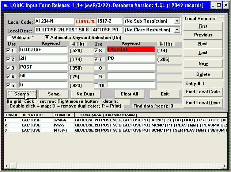Click the (44) hits value for LACTOSE
Screen dimensions: 231x172
162,51
